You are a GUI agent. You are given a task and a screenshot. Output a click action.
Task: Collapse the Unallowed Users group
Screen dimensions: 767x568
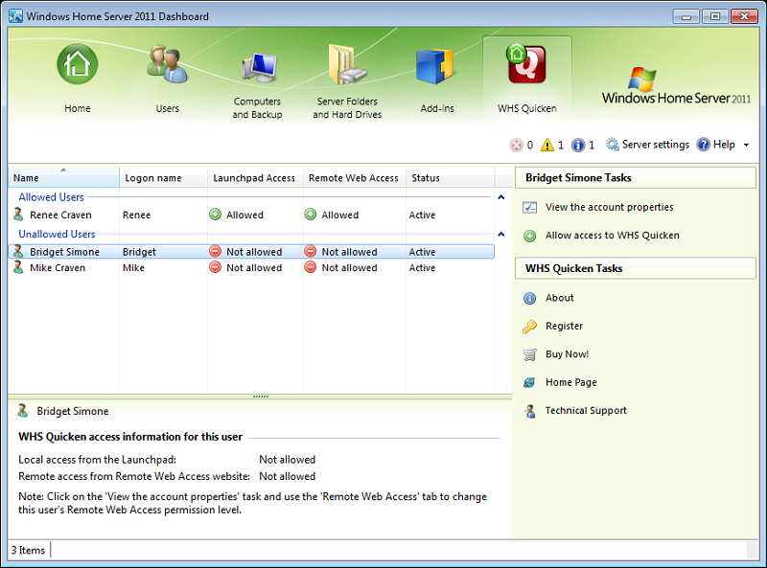500,235
